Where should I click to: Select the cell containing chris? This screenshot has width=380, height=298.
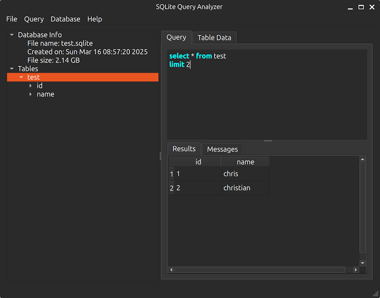tap(245, 174)
